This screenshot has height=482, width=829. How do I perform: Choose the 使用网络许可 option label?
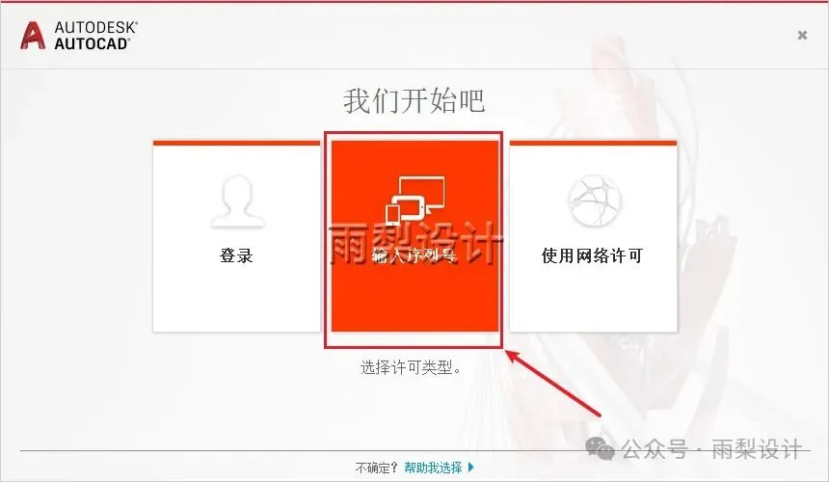[592, 255]
